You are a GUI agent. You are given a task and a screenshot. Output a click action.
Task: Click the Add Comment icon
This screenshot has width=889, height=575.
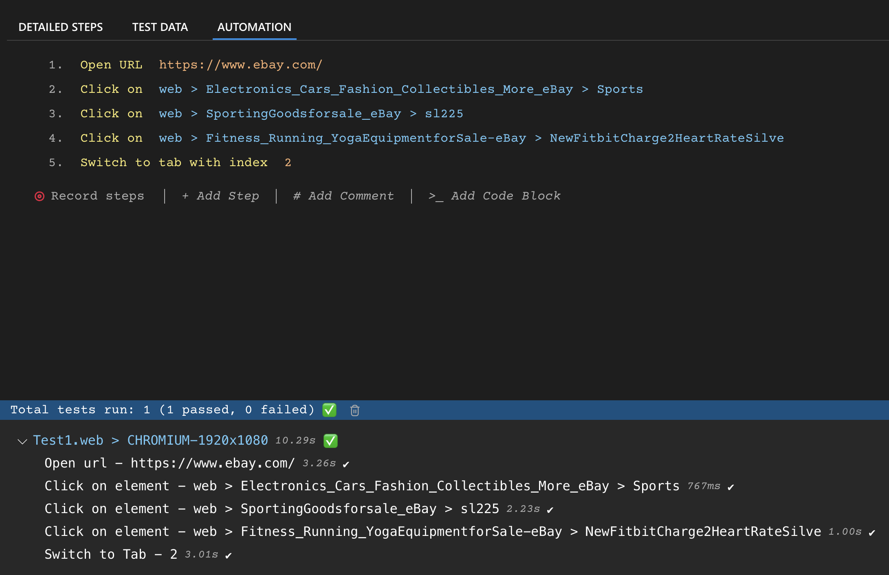coord(295,195)
